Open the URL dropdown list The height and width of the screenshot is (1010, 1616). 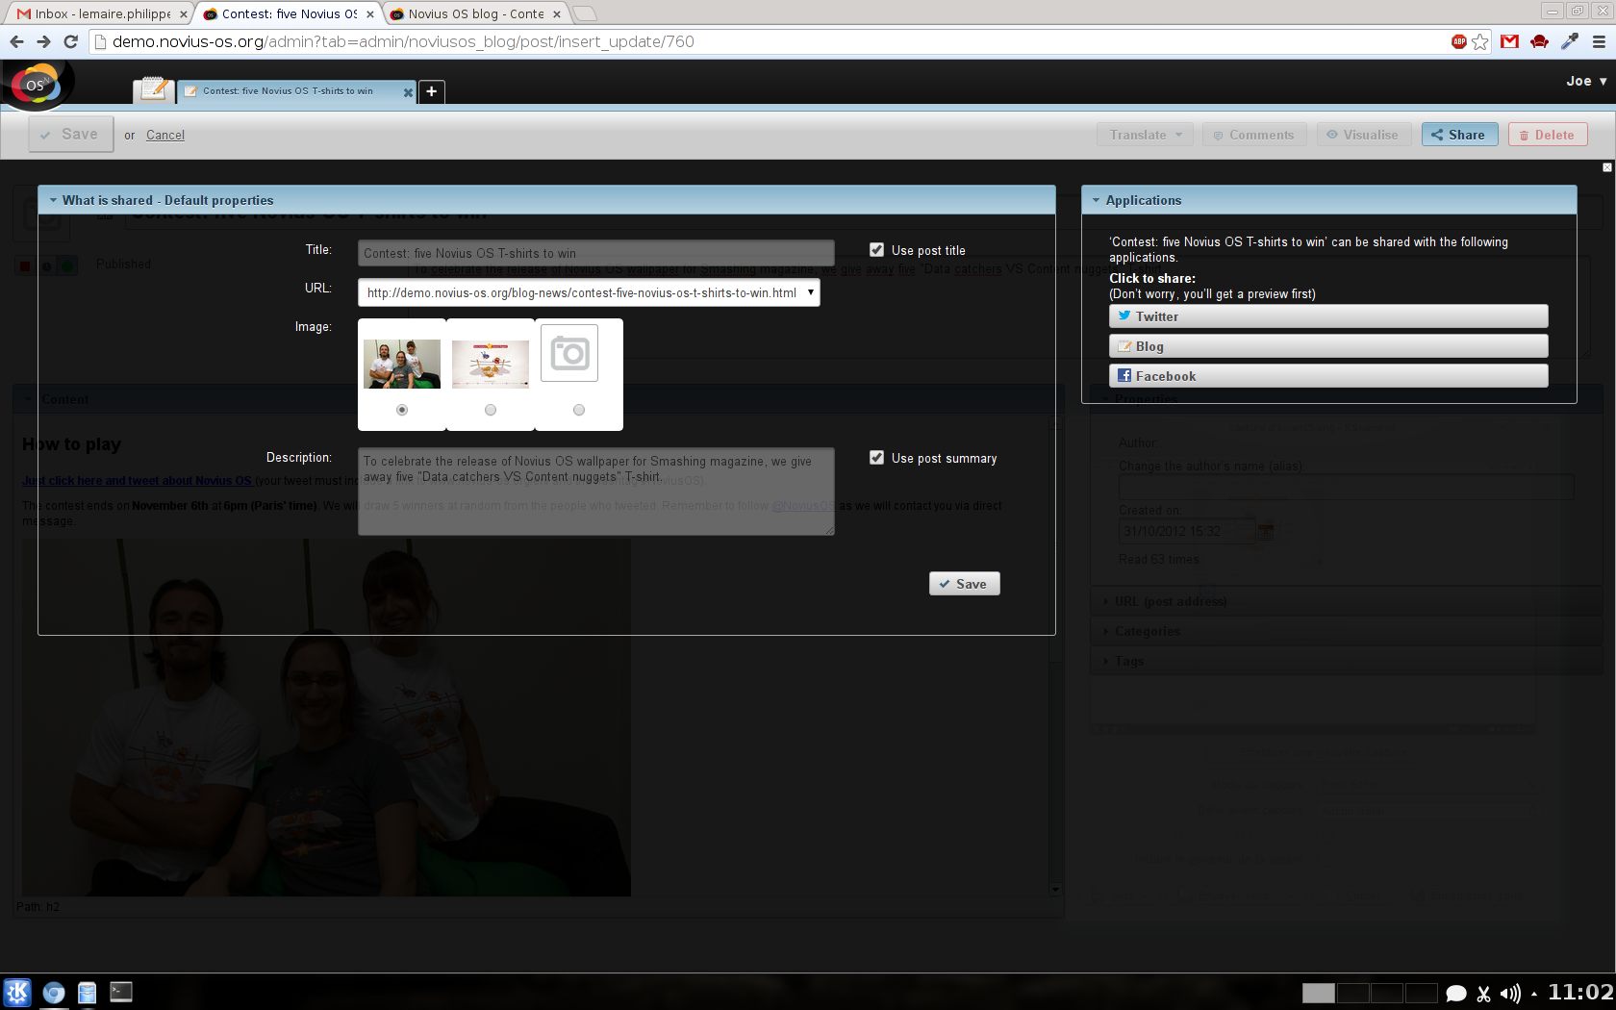pos(810,292)
